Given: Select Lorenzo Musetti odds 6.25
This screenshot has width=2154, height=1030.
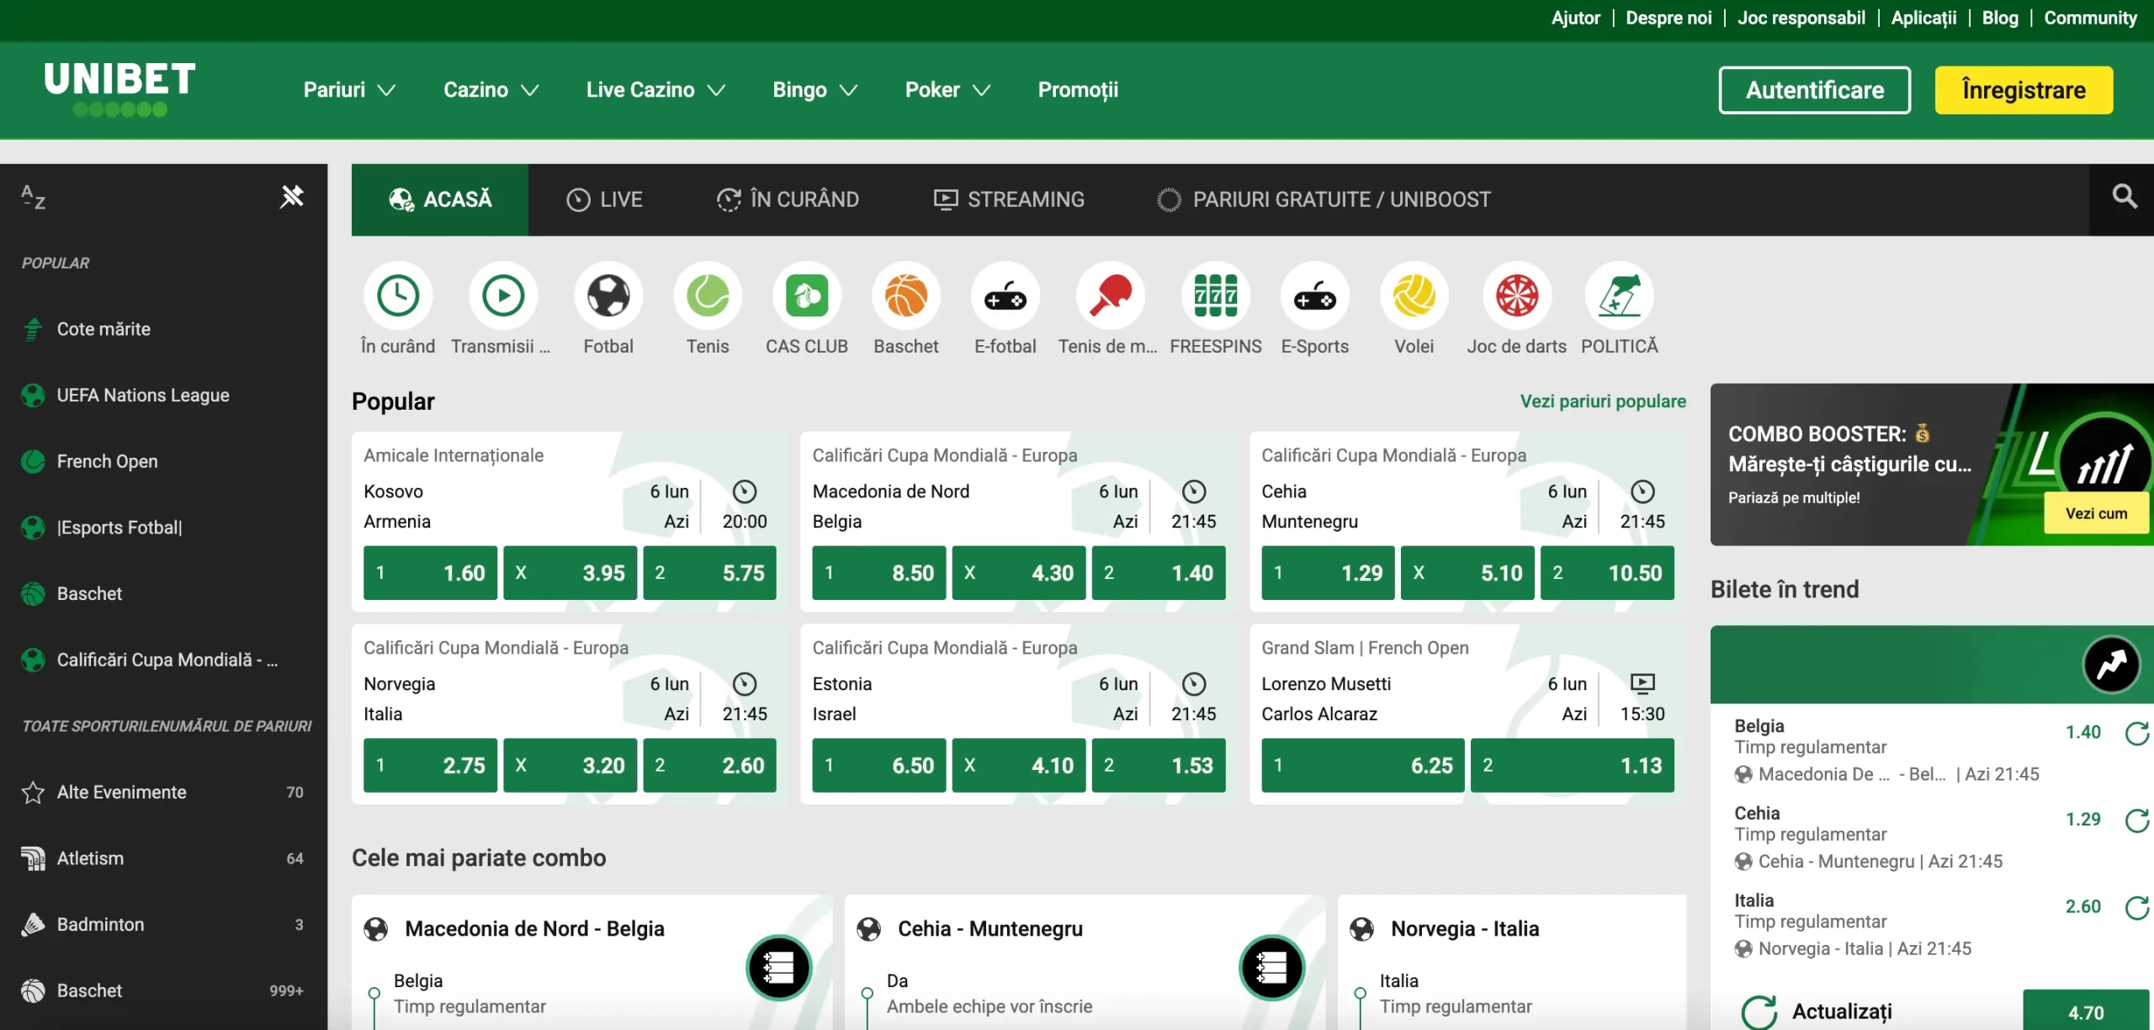Looking at the screenshot, I should point(1363,766).
